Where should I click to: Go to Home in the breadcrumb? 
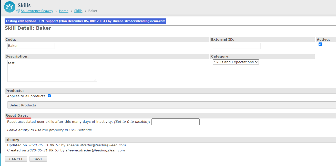64,11
